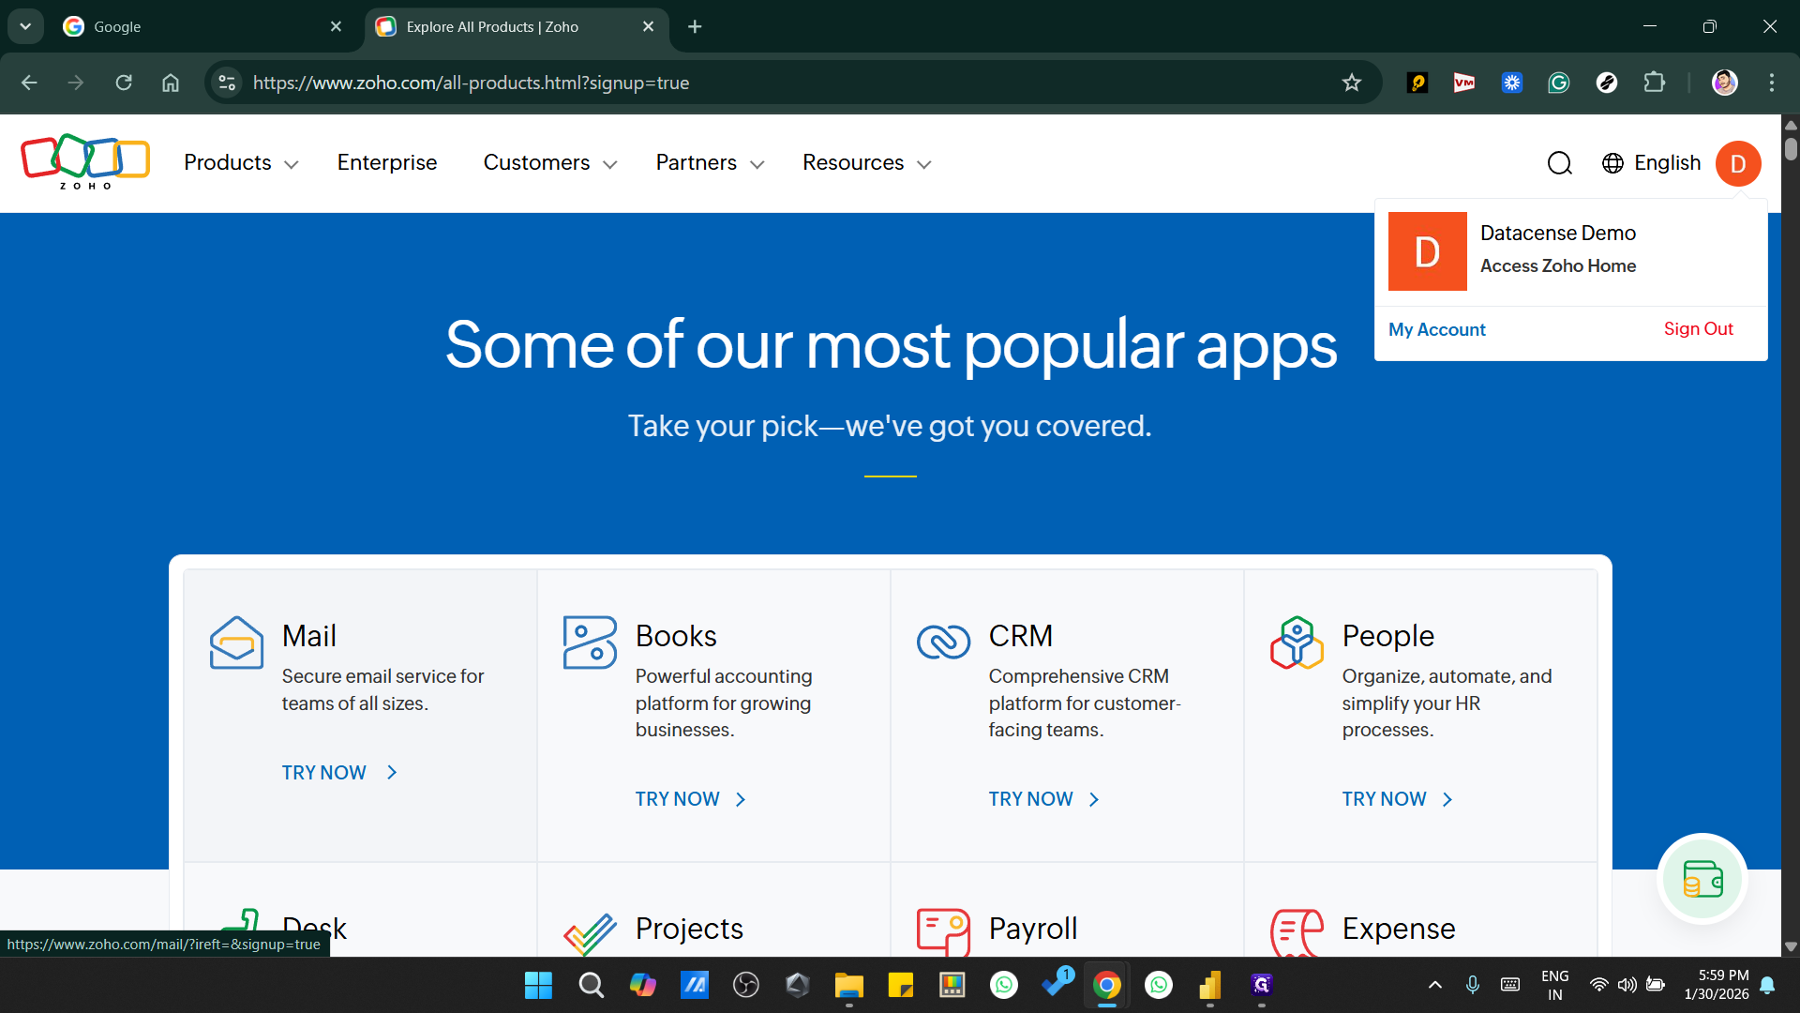Open the Zoho search magnifier
This screenshot has width=1800, height=1013.
tap(1559, 162)
